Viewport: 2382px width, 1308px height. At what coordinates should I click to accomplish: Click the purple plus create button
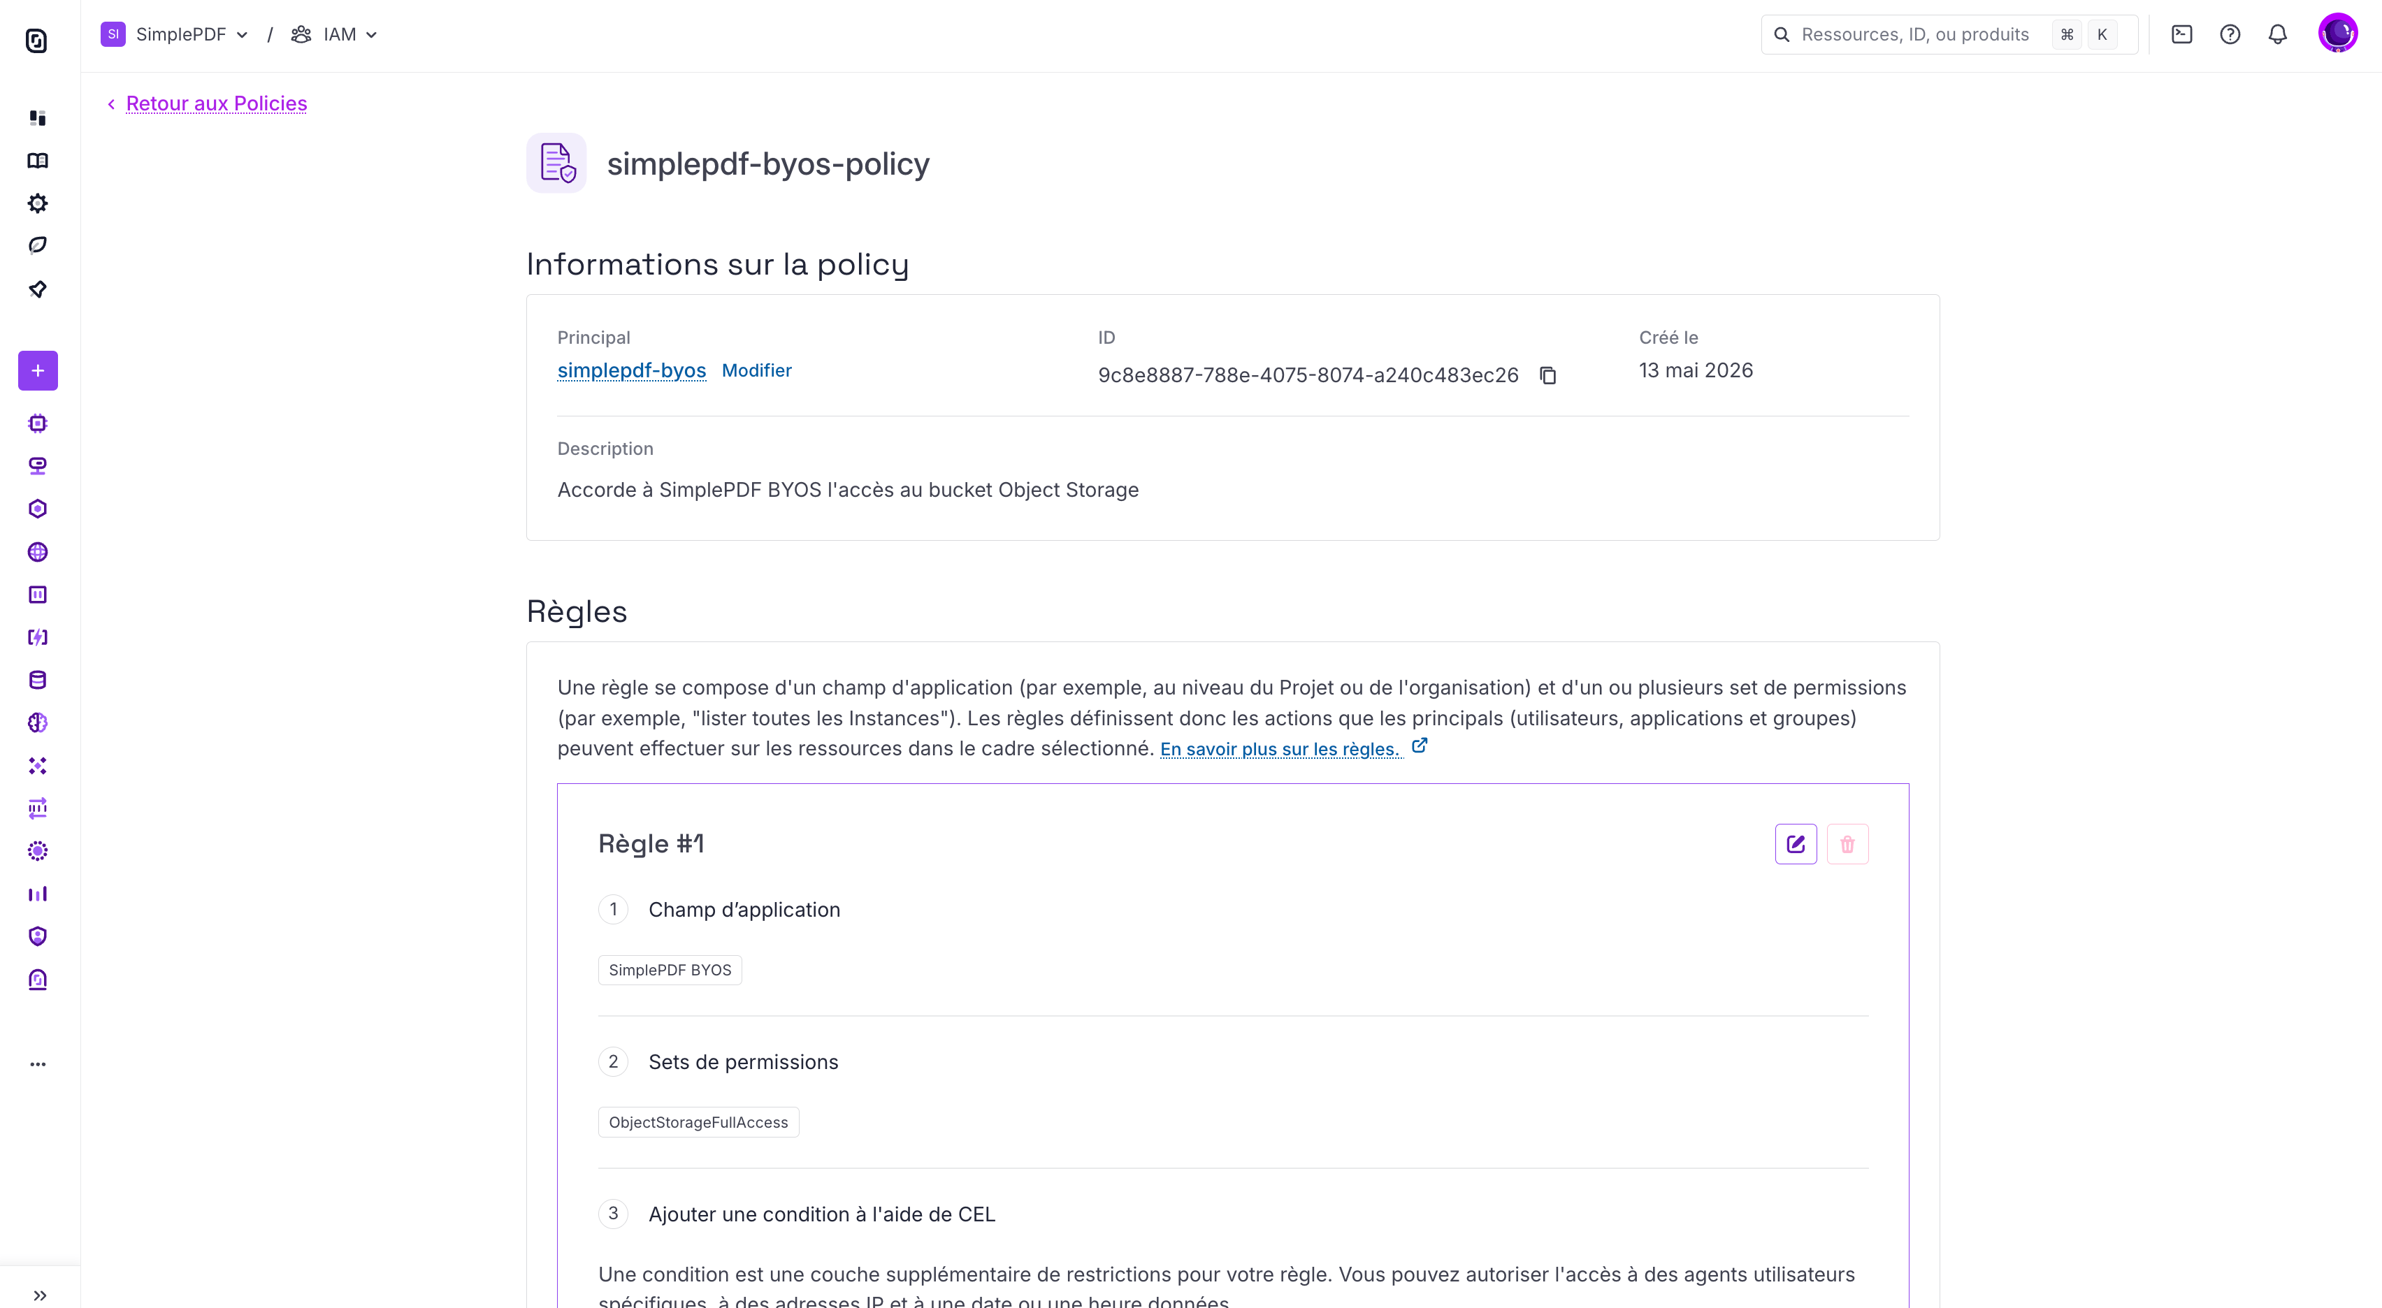38,371
